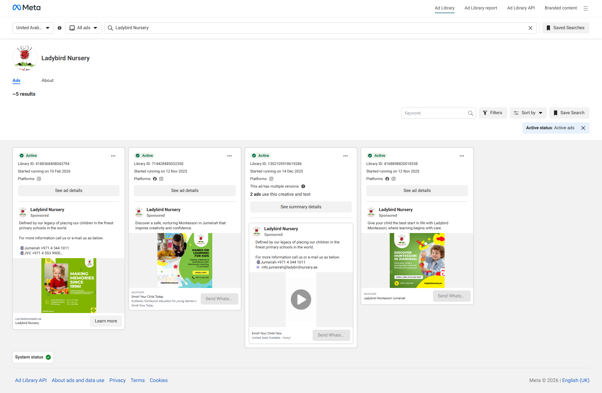Viewport: 602px width, 393px height.
Task: Click Send WhatsApp on Enroll Your Child Now ad
Action: (x=331, y=335)
